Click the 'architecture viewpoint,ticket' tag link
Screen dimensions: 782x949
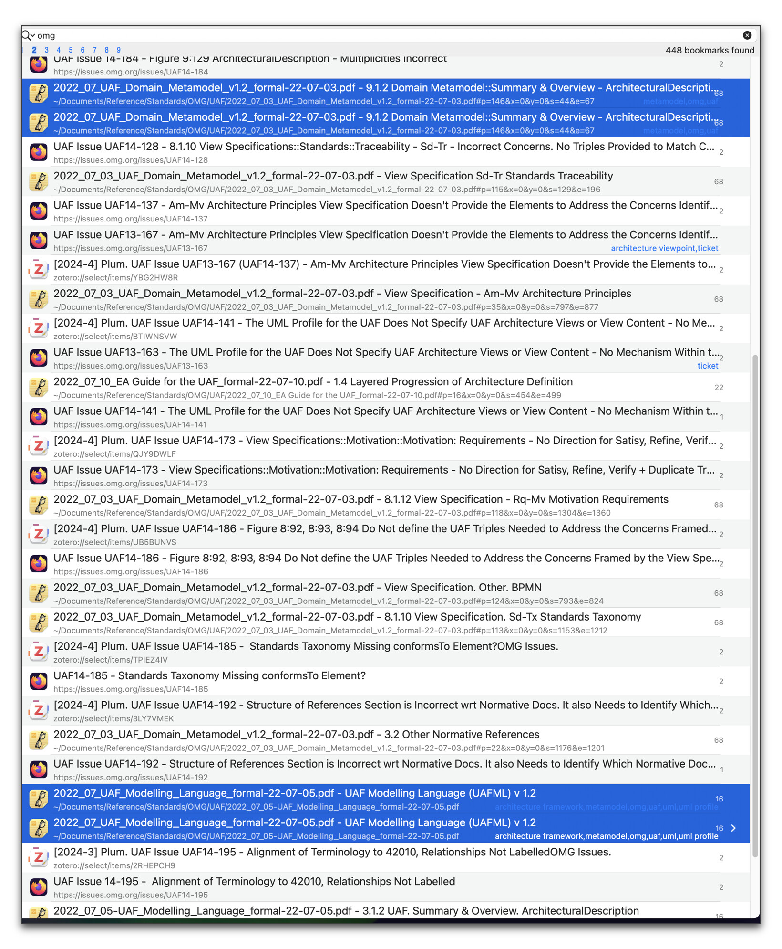coord(664,248)
